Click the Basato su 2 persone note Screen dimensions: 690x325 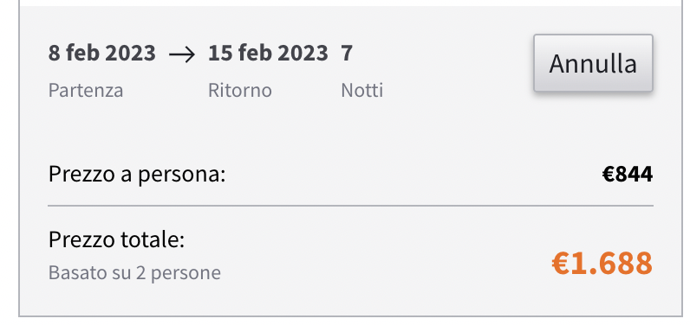click(x=134, y=273)
